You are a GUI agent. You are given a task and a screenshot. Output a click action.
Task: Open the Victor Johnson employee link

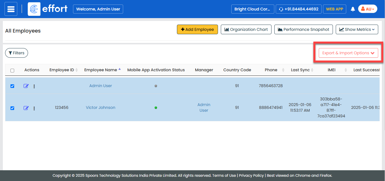point(100,107)
